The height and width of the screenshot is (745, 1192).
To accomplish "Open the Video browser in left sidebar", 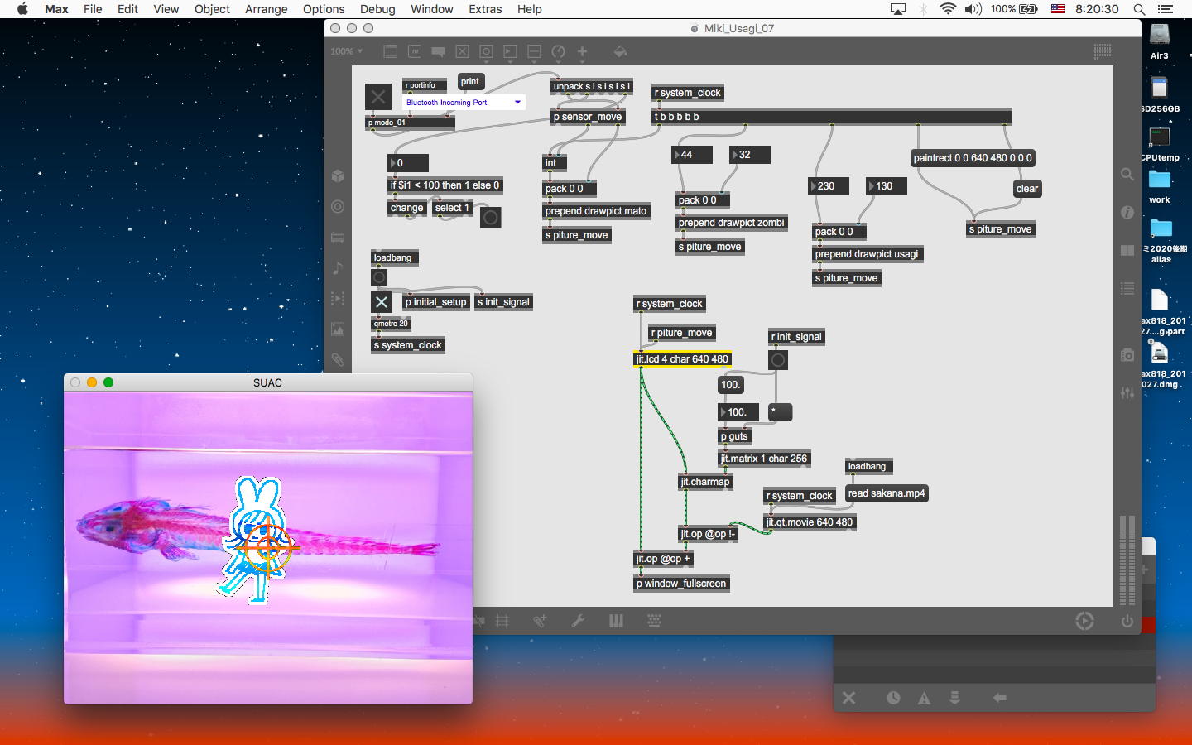I will (338, 298).
